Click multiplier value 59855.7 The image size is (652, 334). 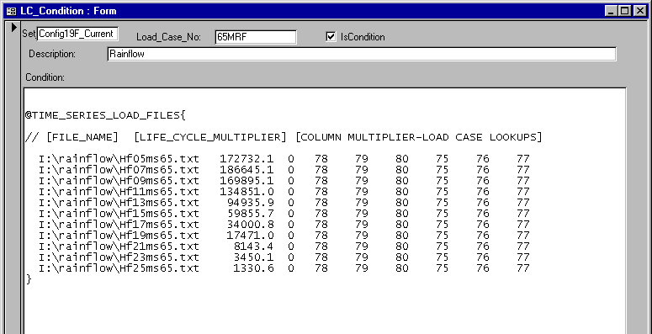pos(251,214)
